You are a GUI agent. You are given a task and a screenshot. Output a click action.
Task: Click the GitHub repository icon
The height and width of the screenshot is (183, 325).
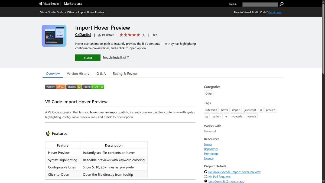(206, 172)
